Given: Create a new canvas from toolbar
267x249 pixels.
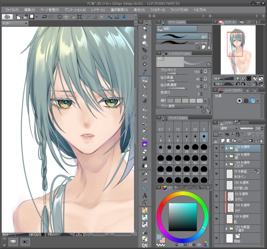Looking at the screenshot, I should click(x=18, y=17).
